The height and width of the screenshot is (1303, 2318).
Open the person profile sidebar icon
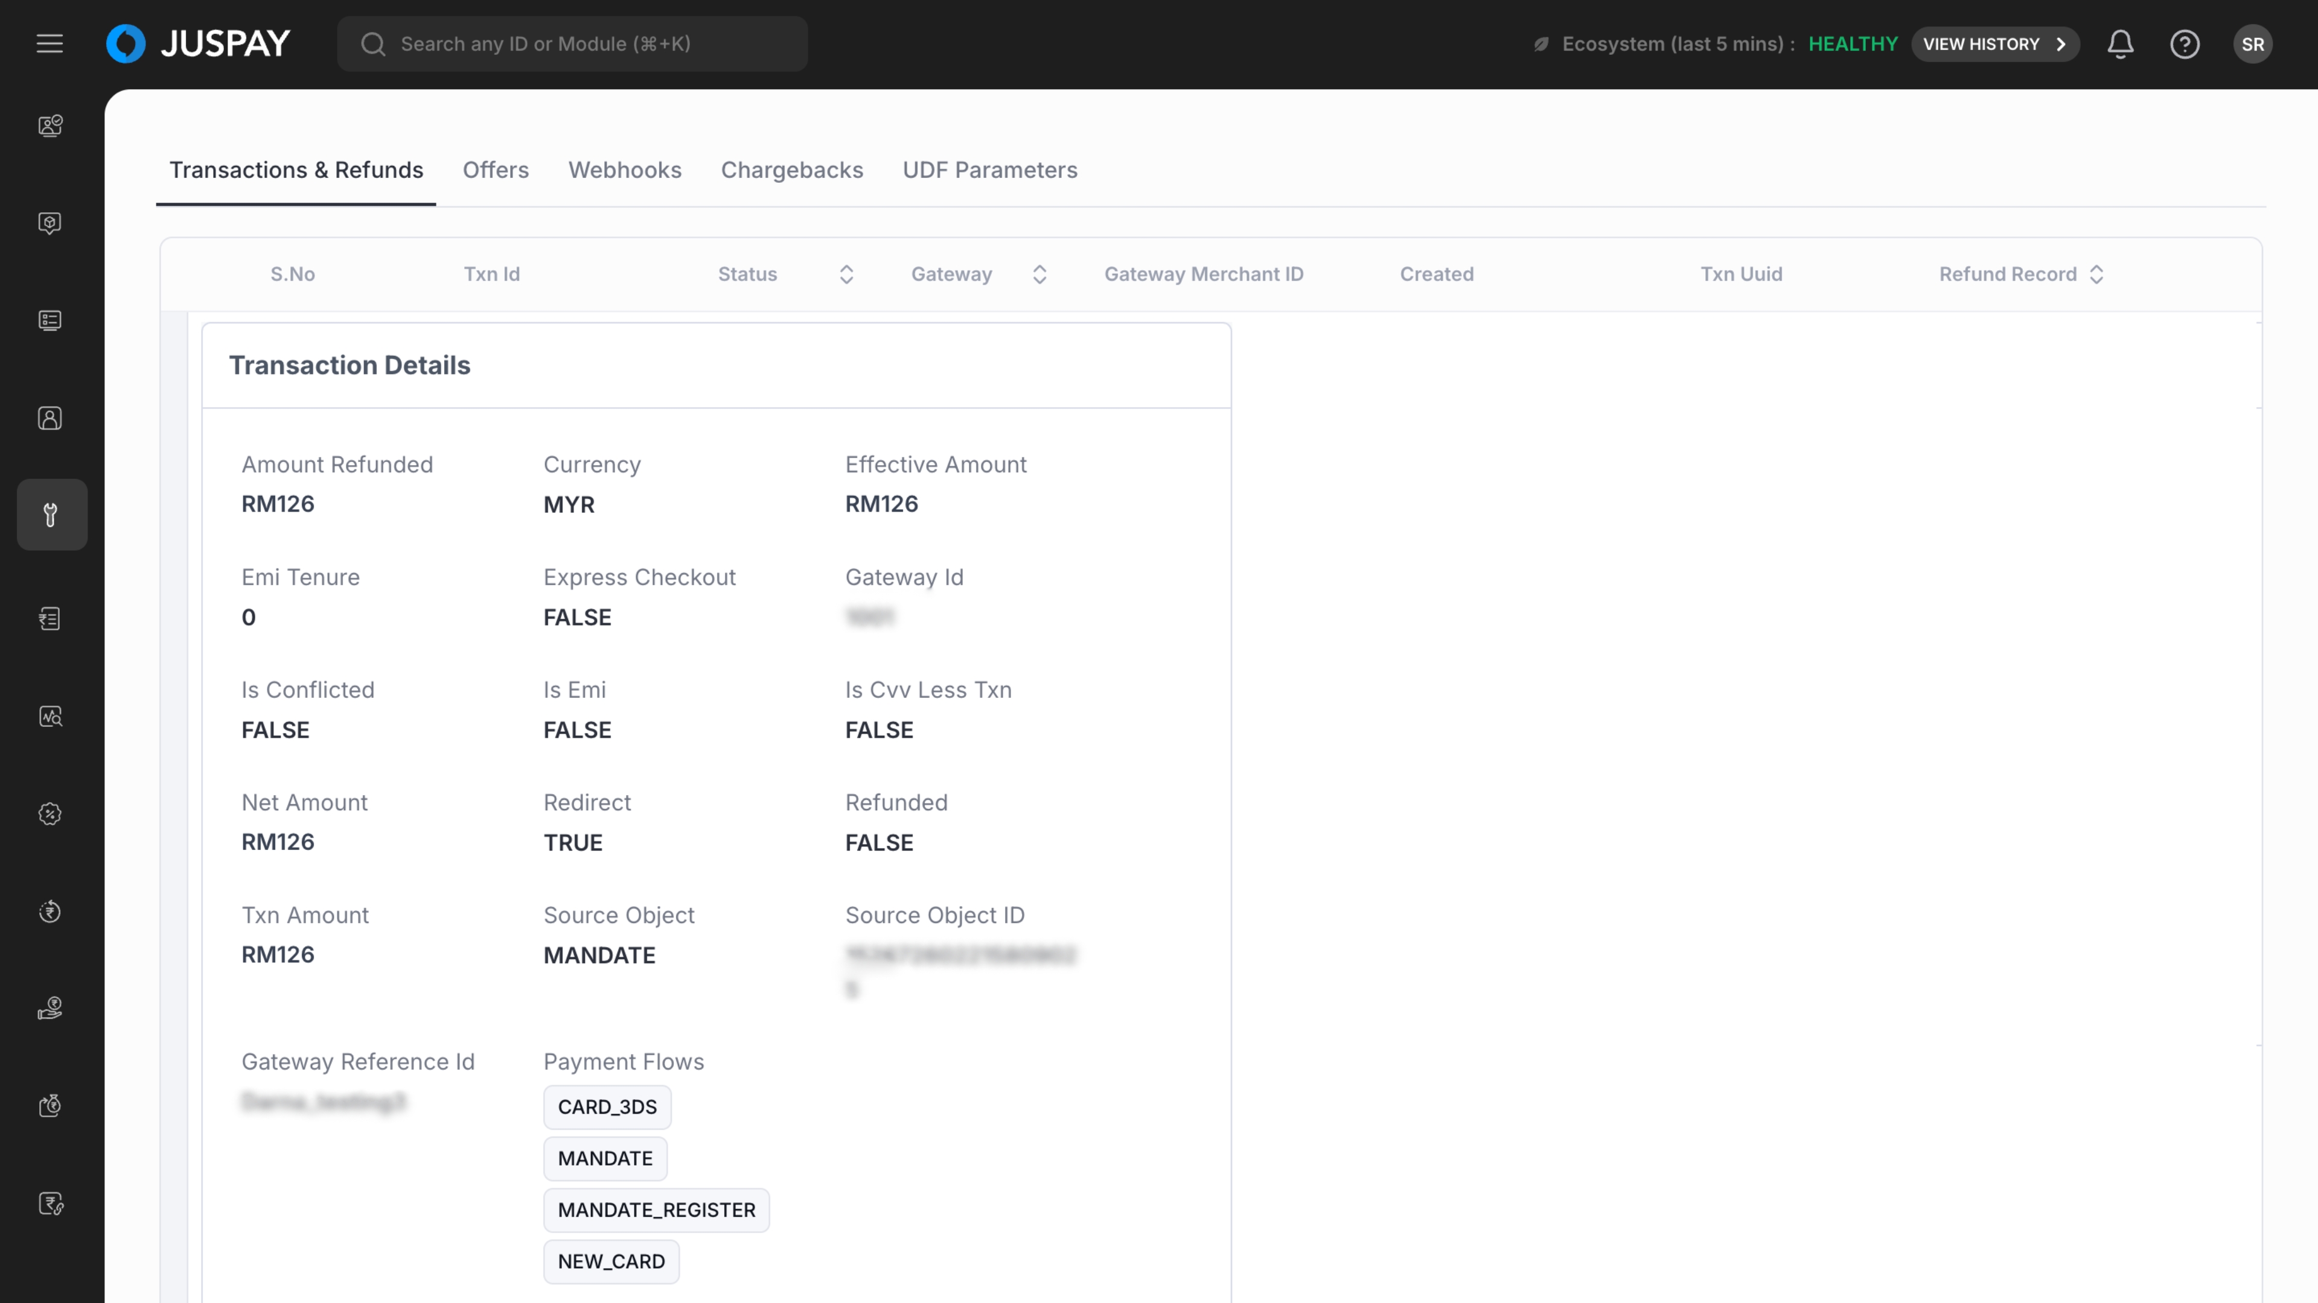point(50,417)
